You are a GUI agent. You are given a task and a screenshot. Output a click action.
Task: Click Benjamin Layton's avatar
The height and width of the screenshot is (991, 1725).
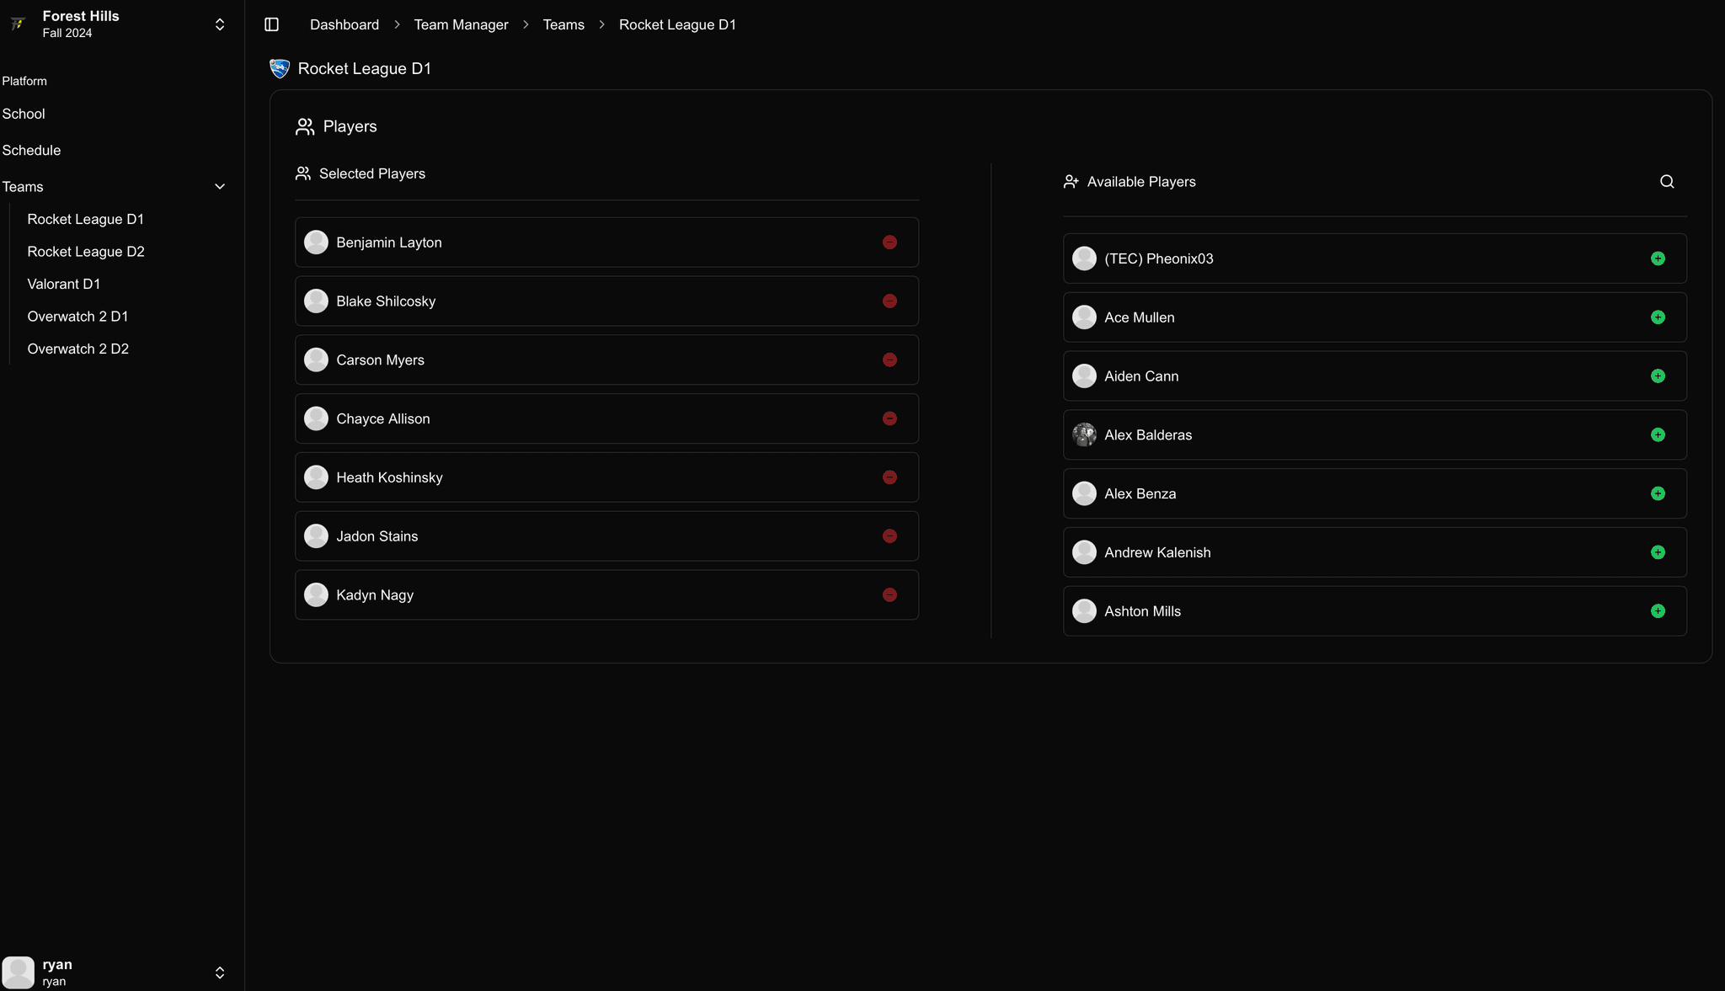click(x=316, y=242)
